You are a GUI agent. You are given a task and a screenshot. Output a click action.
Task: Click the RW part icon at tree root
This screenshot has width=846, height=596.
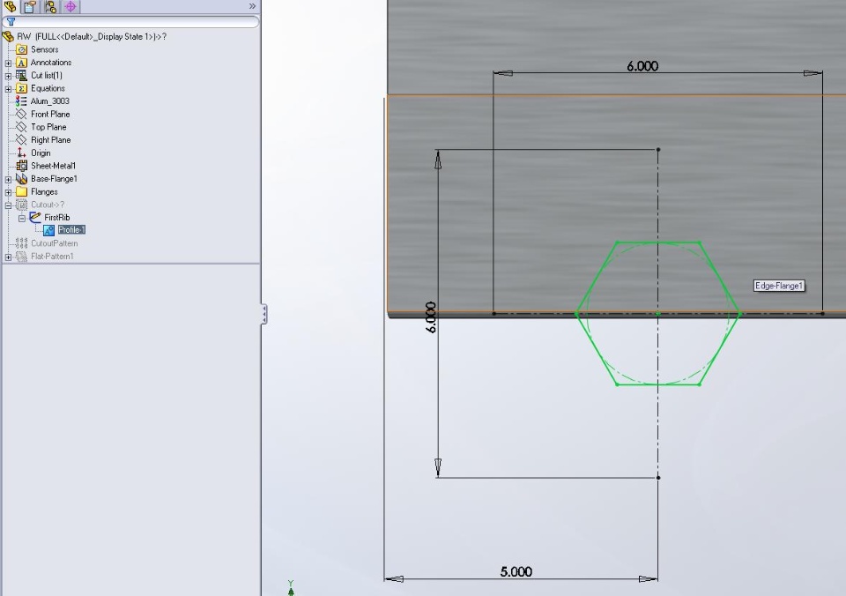click(x=8, y=37)
